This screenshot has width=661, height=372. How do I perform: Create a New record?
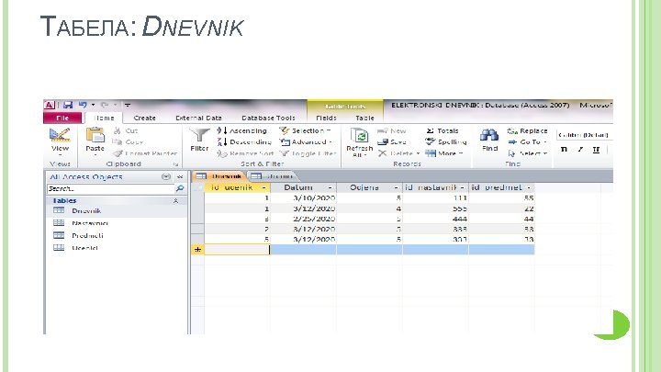click(392, 130)
